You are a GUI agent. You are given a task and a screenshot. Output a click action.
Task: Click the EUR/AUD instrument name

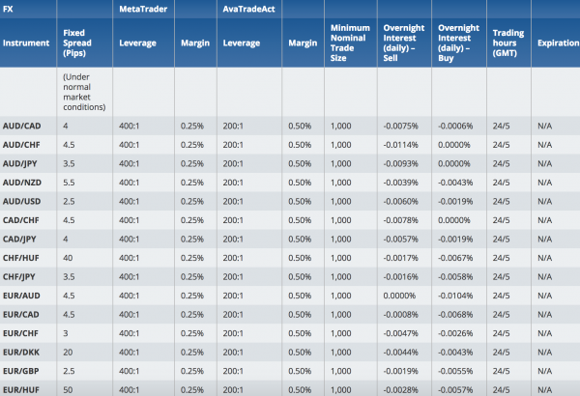[21, 296]
